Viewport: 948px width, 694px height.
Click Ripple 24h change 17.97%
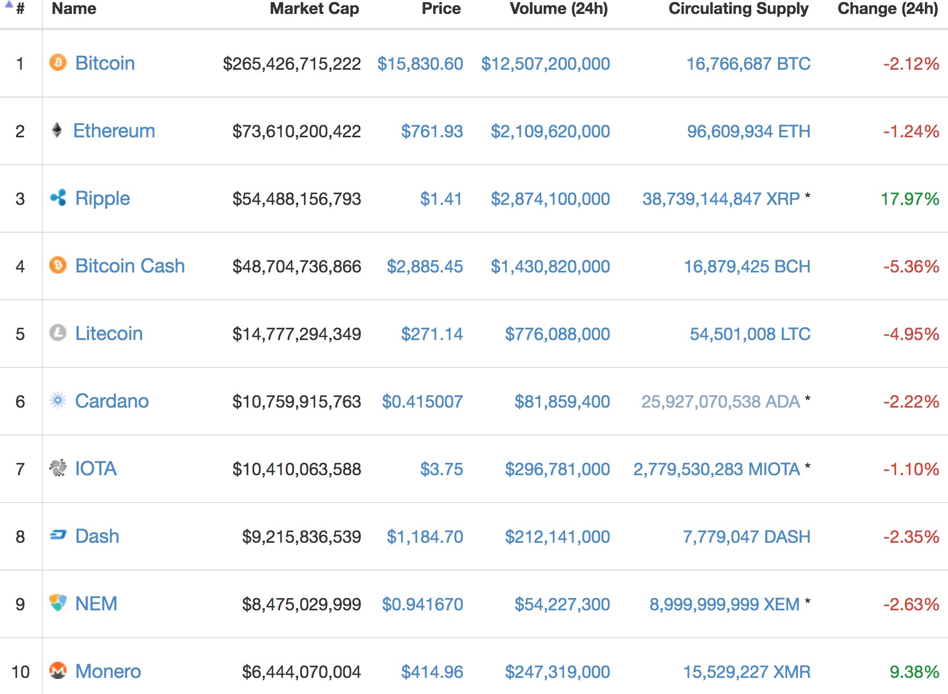click(x=910, y=199)
